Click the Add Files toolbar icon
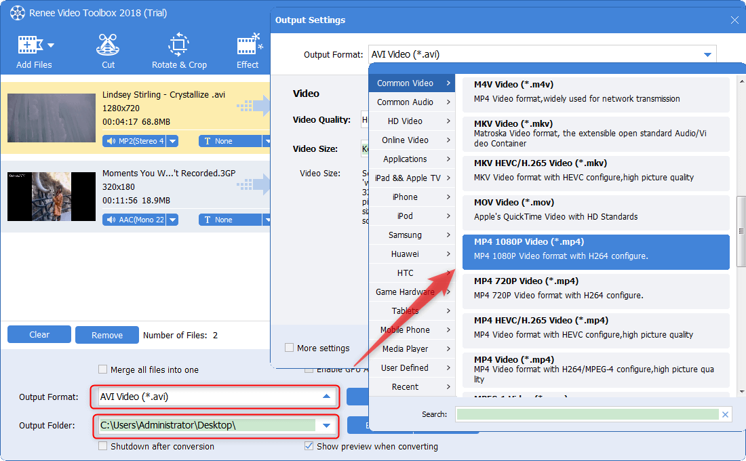 [28, 46]
